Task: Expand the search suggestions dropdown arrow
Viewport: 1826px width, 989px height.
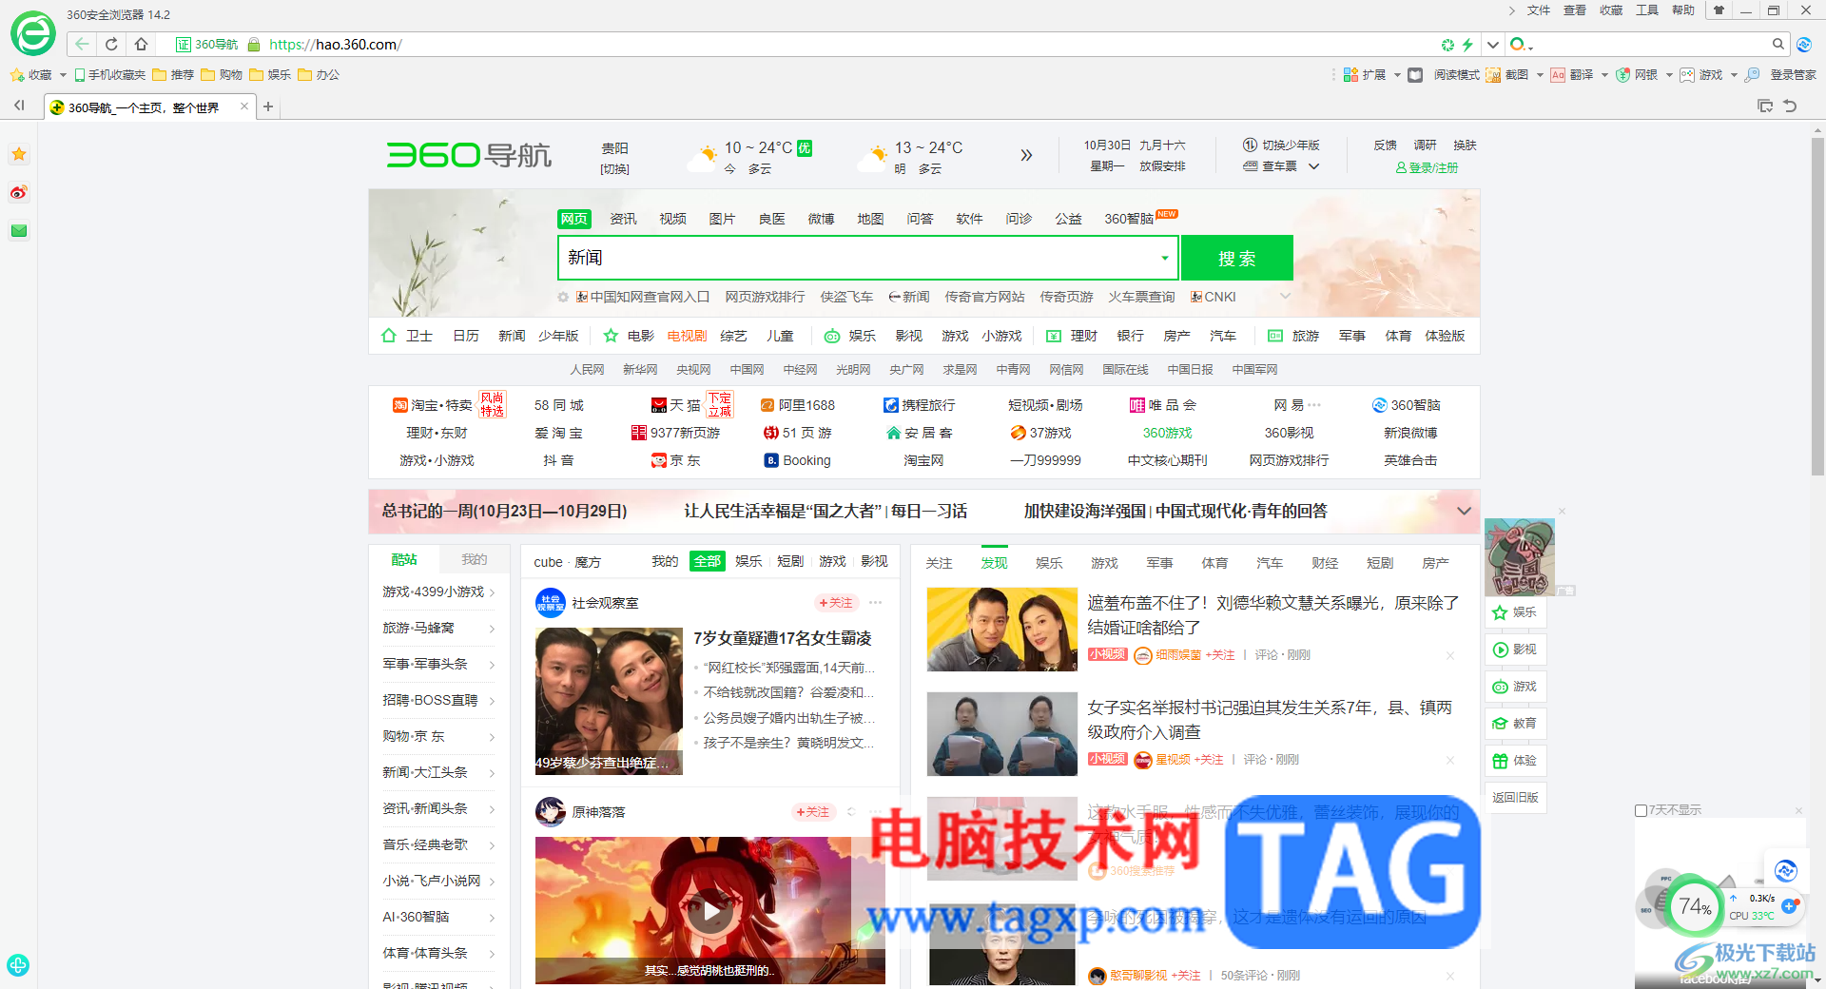Action: pos(1164,258)
